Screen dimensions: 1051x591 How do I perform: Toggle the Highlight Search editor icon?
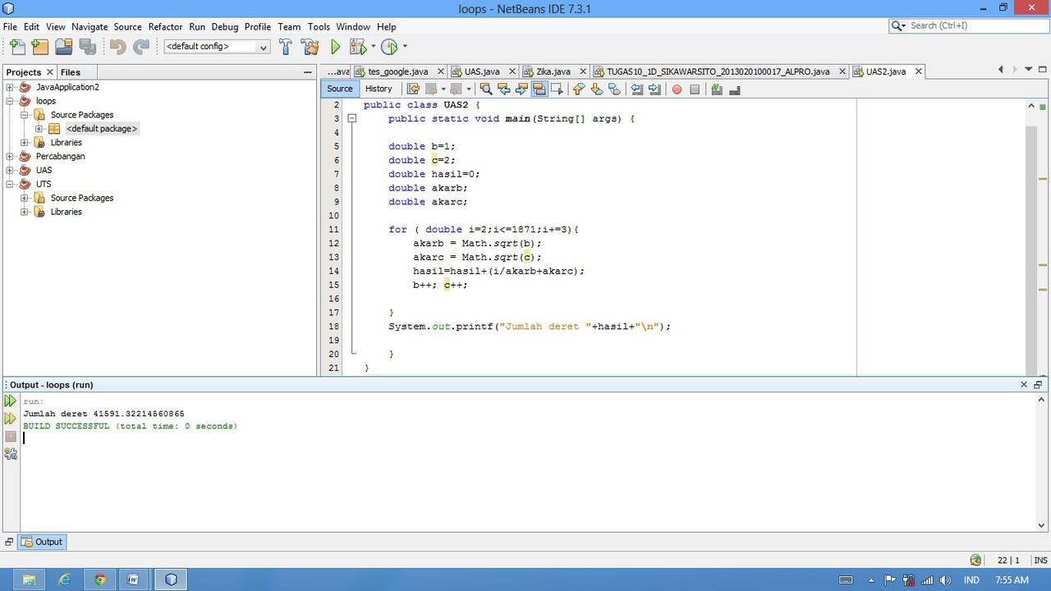point(539,89)
